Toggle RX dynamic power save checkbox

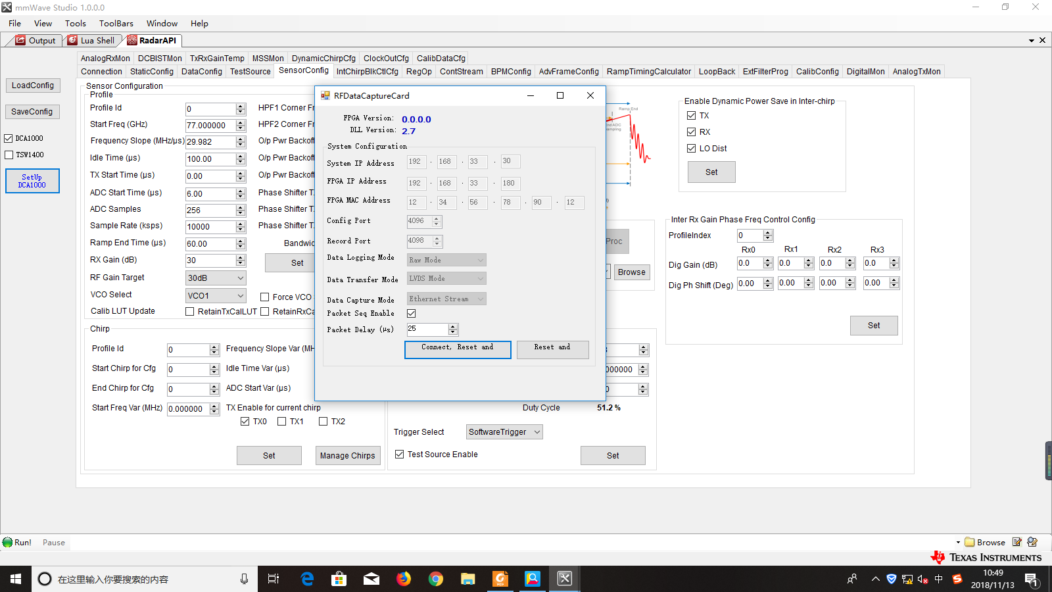pyautogui.click(x=691, y=132)
